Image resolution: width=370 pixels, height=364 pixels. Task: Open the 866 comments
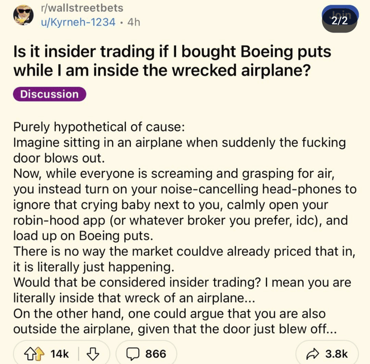click(x=156, y=353)
